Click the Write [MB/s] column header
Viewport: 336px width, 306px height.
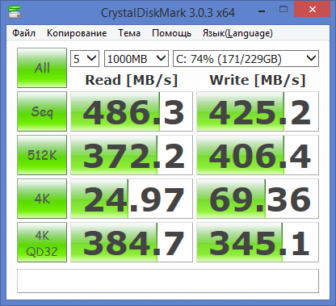[258, 80]
